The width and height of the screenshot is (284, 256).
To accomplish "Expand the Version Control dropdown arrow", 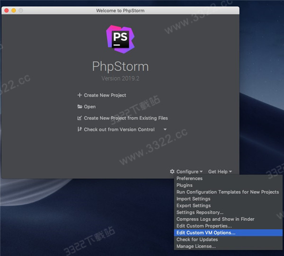I will (x=165, y=130).
